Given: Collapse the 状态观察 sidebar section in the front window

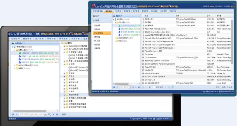Looking at the screenshot, I should (x=110, y=20).
